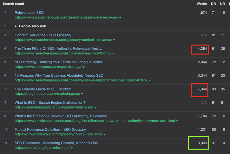Open 'The Ultimate Guide to SEO in 2023'
Image resolution: width=230 pixels, height=154 pixels.
(x=43, y=89)
